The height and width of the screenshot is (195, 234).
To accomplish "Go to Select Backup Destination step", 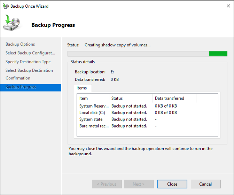I will point(29,70).
